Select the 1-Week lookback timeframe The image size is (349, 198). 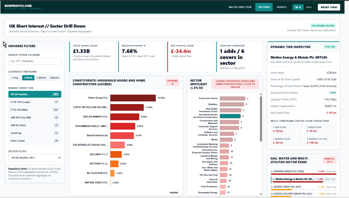(x=29, y=78)
